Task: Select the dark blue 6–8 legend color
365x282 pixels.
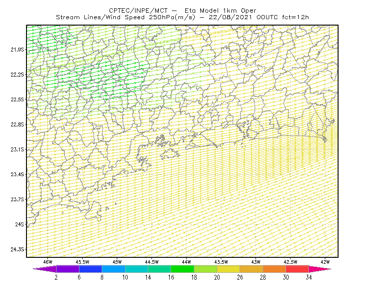Action: [90, 269]
